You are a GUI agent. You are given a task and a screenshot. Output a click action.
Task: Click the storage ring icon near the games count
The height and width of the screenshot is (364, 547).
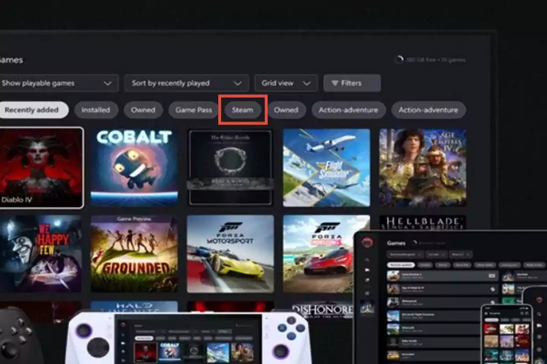point(399,60)
